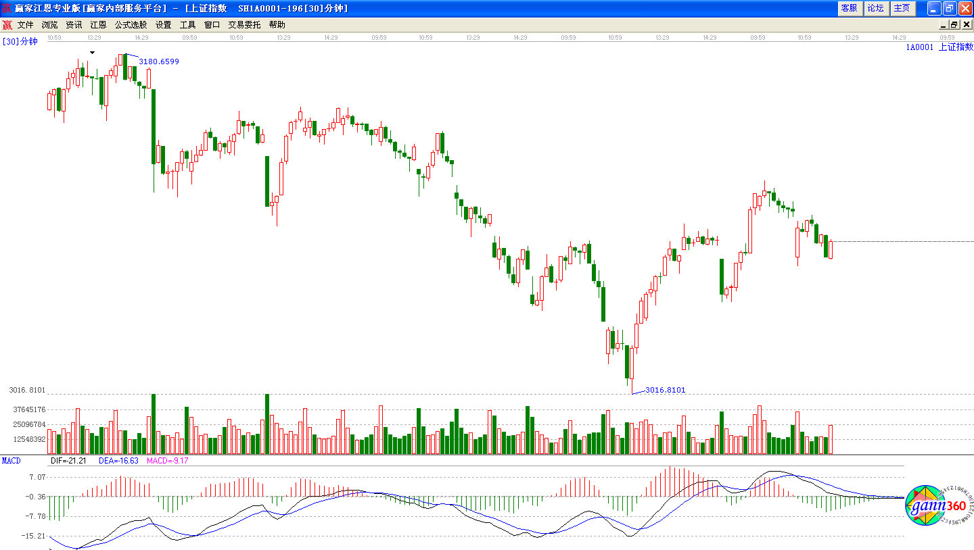Open the 浏览 menu
Image resolution: width=974 pixels, height=550 pixels.
pyautogui.click(x=49, y=25)
